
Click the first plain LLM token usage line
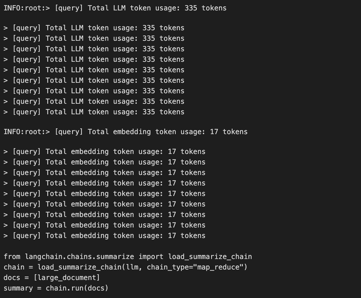tap(94, 28)
